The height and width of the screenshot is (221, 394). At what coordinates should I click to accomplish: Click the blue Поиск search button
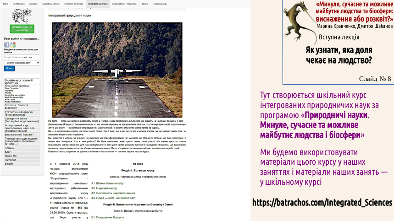point(9,68)
